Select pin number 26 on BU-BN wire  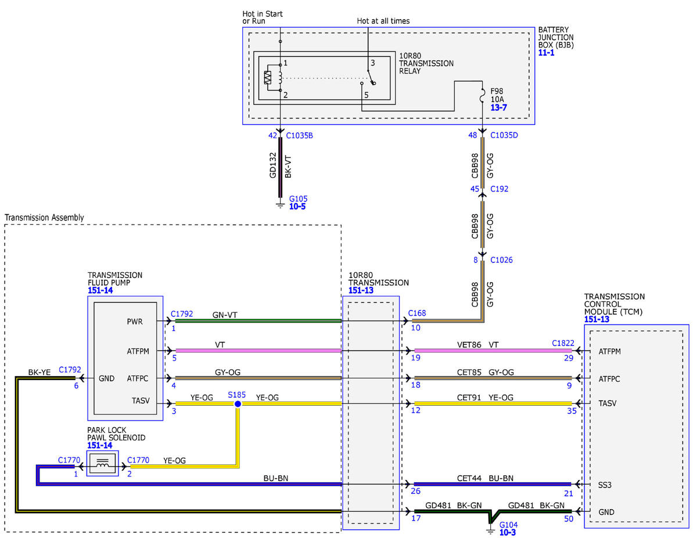416,492
